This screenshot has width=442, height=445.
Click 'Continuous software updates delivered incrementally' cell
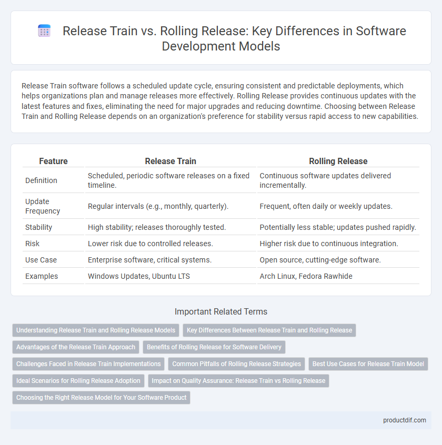tap(338, 180)
